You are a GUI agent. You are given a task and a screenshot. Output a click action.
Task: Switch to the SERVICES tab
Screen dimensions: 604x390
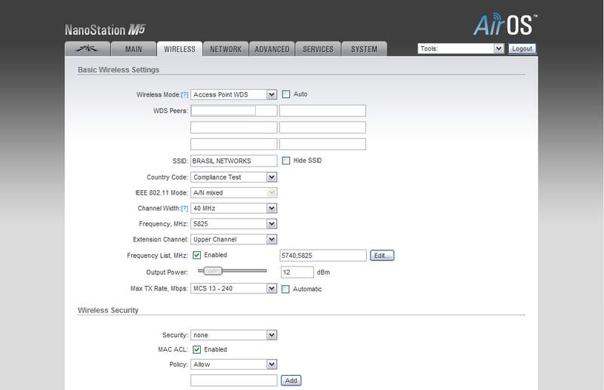point(318,49)
